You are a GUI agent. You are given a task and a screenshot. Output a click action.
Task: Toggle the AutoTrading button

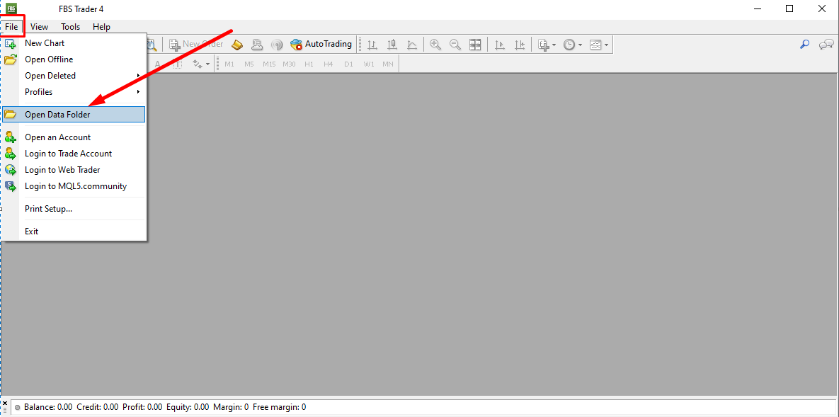pos(321,45)
